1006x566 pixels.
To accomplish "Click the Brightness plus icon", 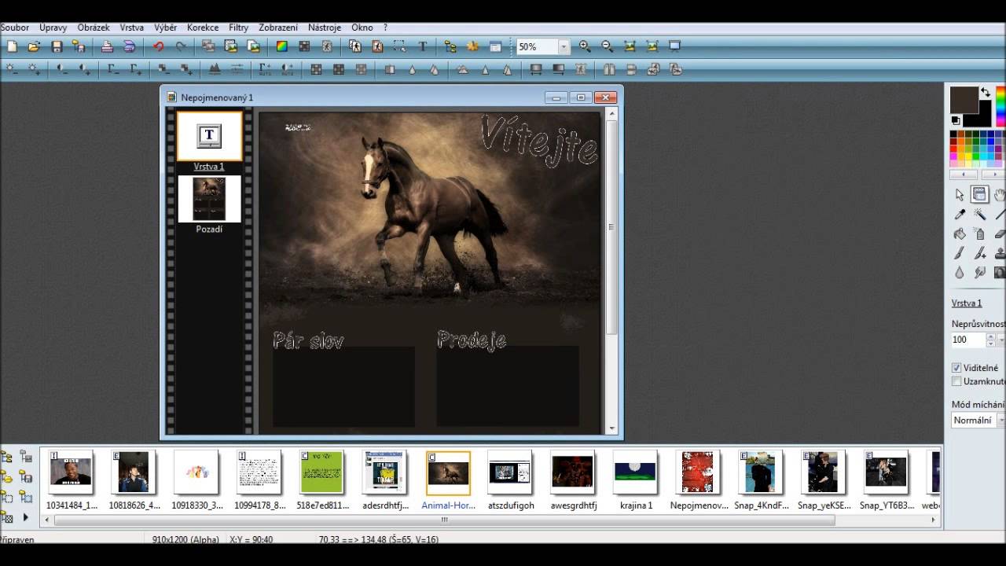I will point(34,69).
